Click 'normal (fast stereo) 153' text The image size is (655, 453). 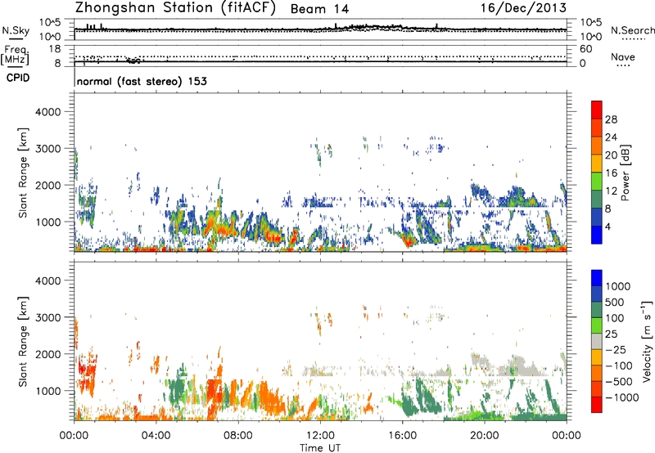[x=142, y=81]
